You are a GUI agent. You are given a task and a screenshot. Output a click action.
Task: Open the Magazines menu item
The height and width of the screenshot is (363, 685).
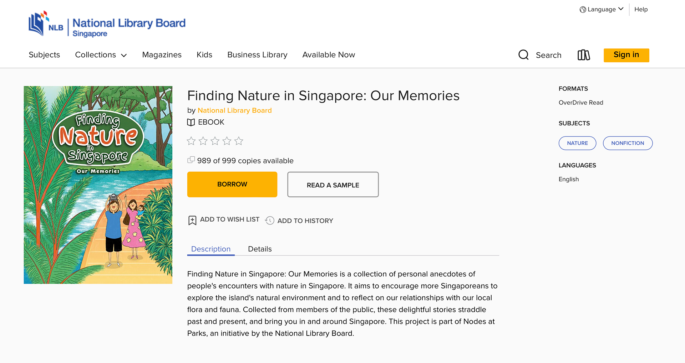pos(162,55)
